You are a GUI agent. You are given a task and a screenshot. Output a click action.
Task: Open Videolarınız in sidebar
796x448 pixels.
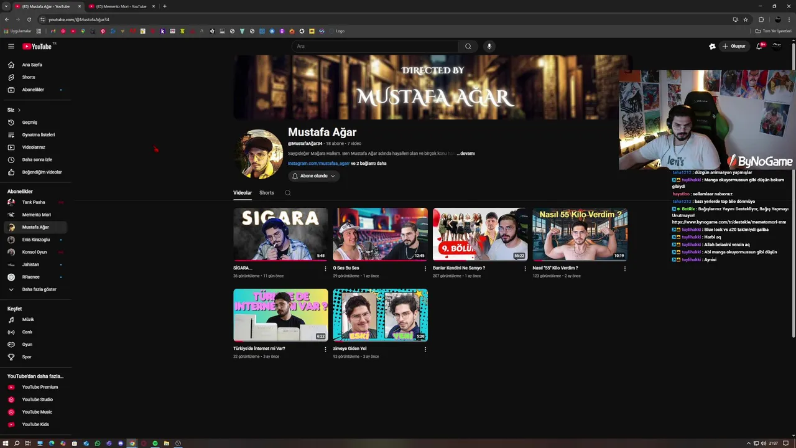(x=35, y=147)
